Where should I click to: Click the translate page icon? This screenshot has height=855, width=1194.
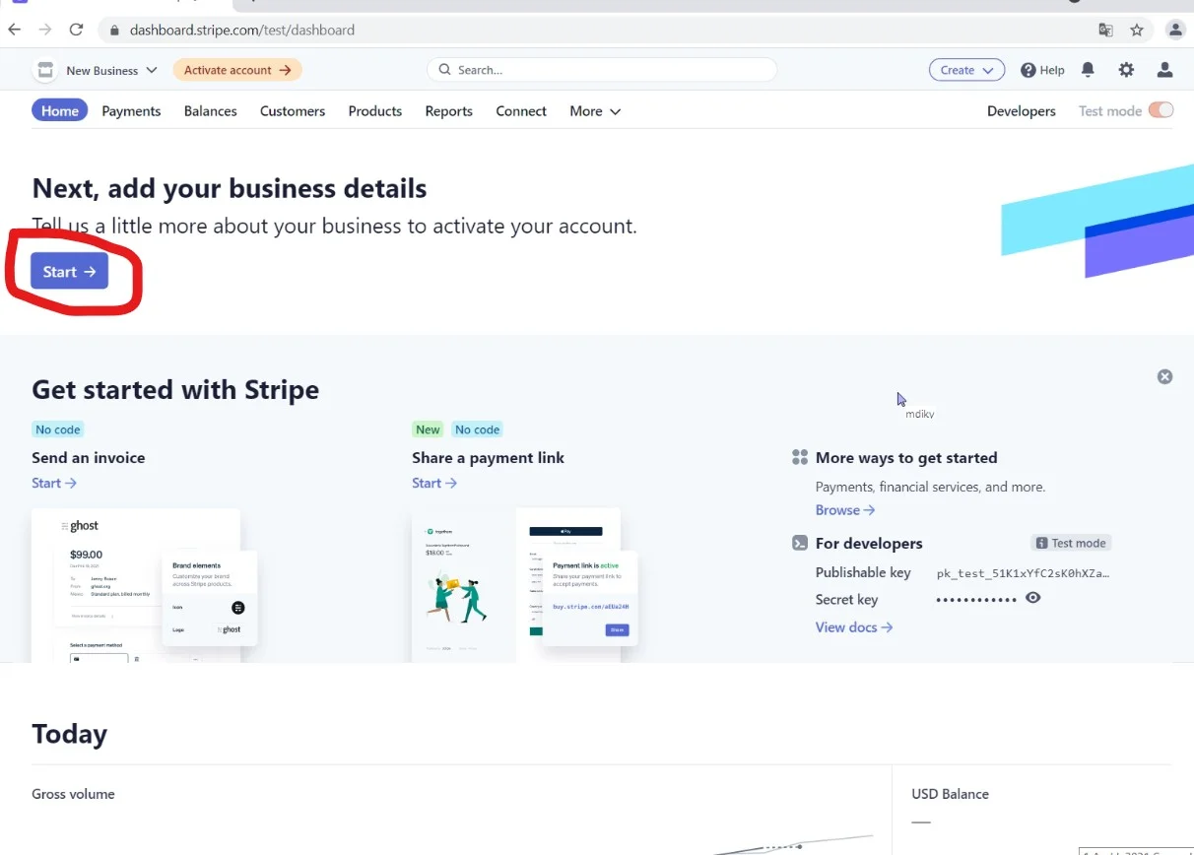pyautogui.click(x=1106, y=30)
